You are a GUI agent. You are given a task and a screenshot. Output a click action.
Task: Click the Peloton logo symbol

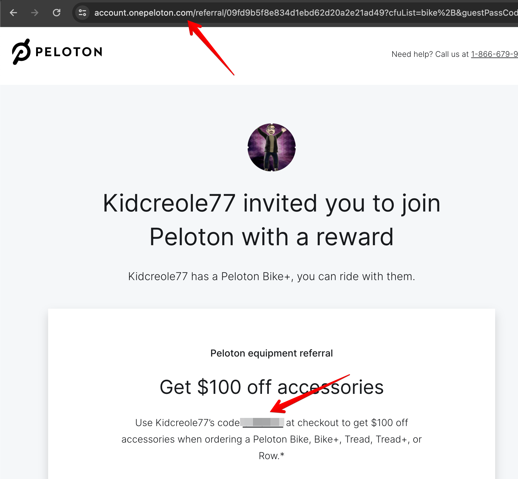click(x=21, y=52)
